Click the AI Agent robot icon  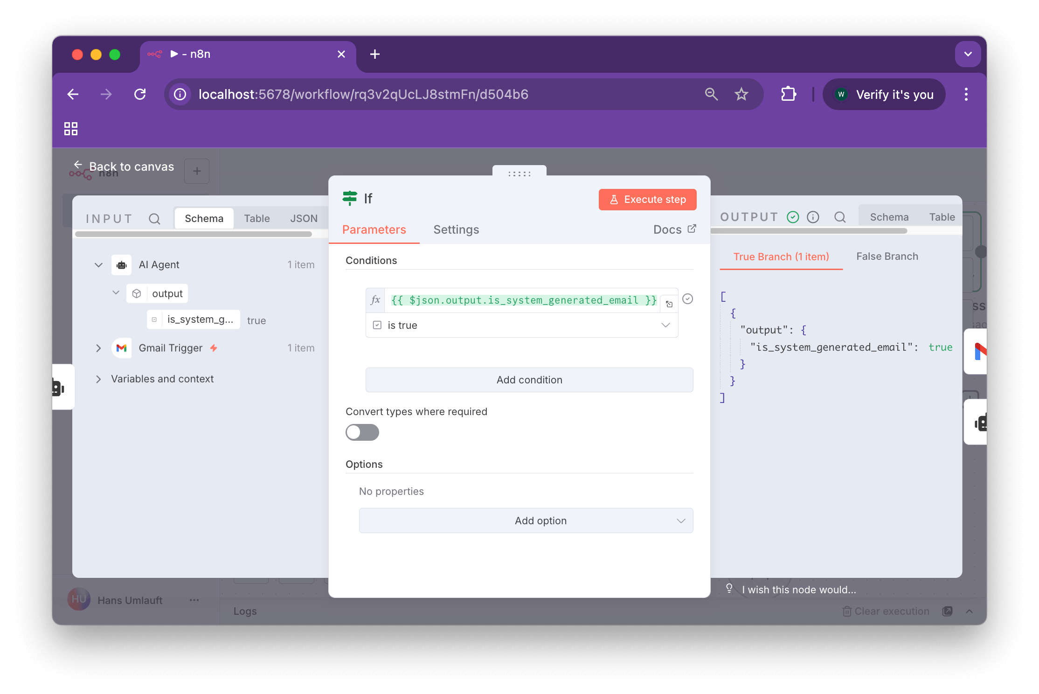[122, 265]
